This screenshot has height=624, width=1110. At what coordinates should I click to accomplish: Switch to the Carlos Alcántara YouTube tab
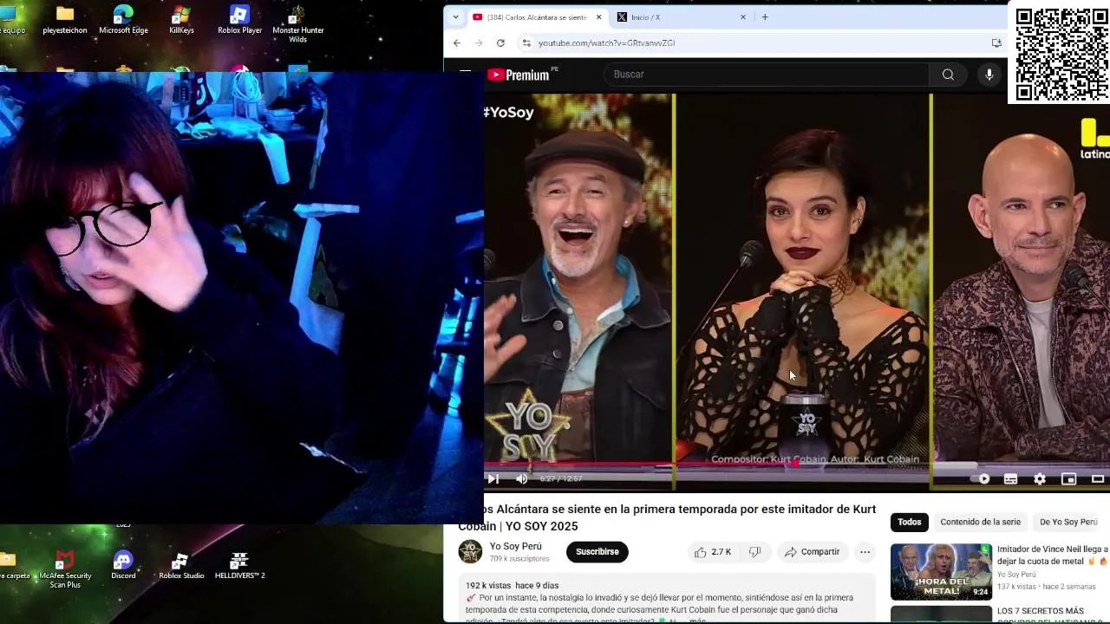point(537,17)
